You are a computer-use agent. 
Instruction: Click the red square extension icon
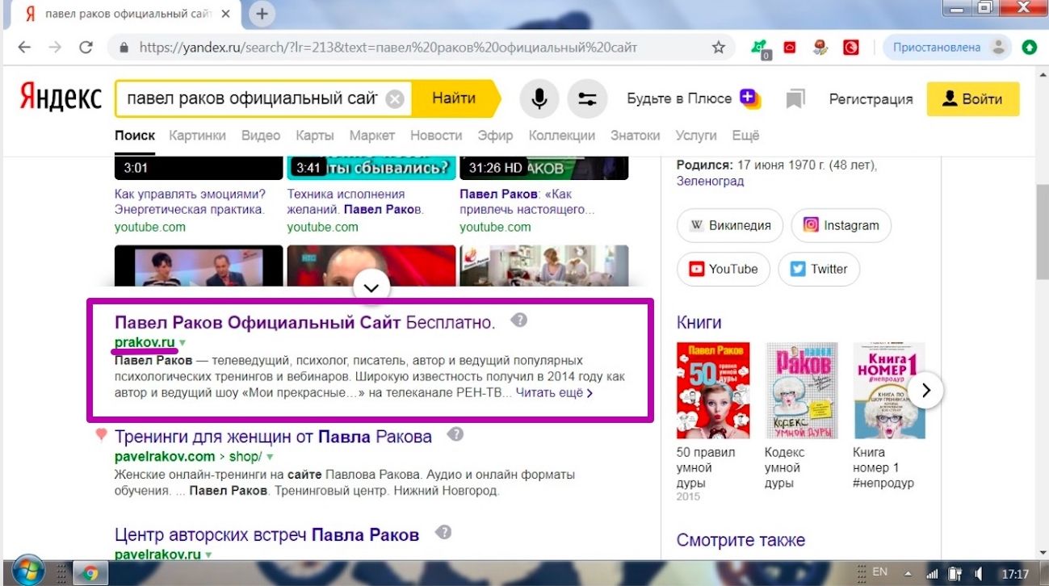[x=790, y=48]
